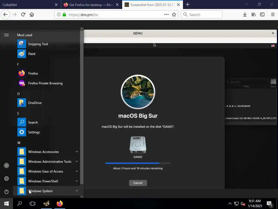Viewport: 278px width, 209px height.
Task: Open Task View on the taskbar
Action: click(x=33, y=204)
